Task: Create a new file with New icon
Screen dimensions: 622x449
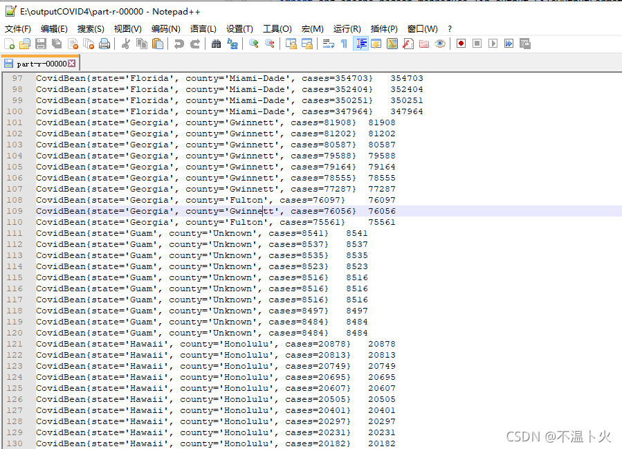Action: pyautogui.click(x=9, y=44)
